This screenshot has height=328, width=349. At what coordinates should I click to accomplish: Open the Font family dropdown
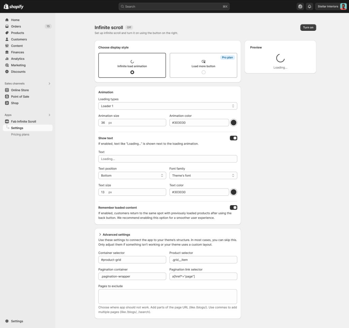tap(203, 176)
